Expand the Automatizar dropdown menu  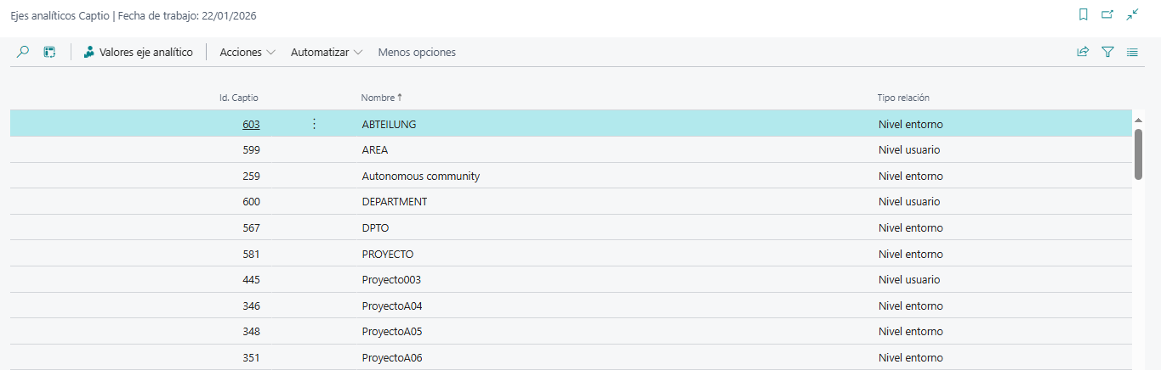327,52
